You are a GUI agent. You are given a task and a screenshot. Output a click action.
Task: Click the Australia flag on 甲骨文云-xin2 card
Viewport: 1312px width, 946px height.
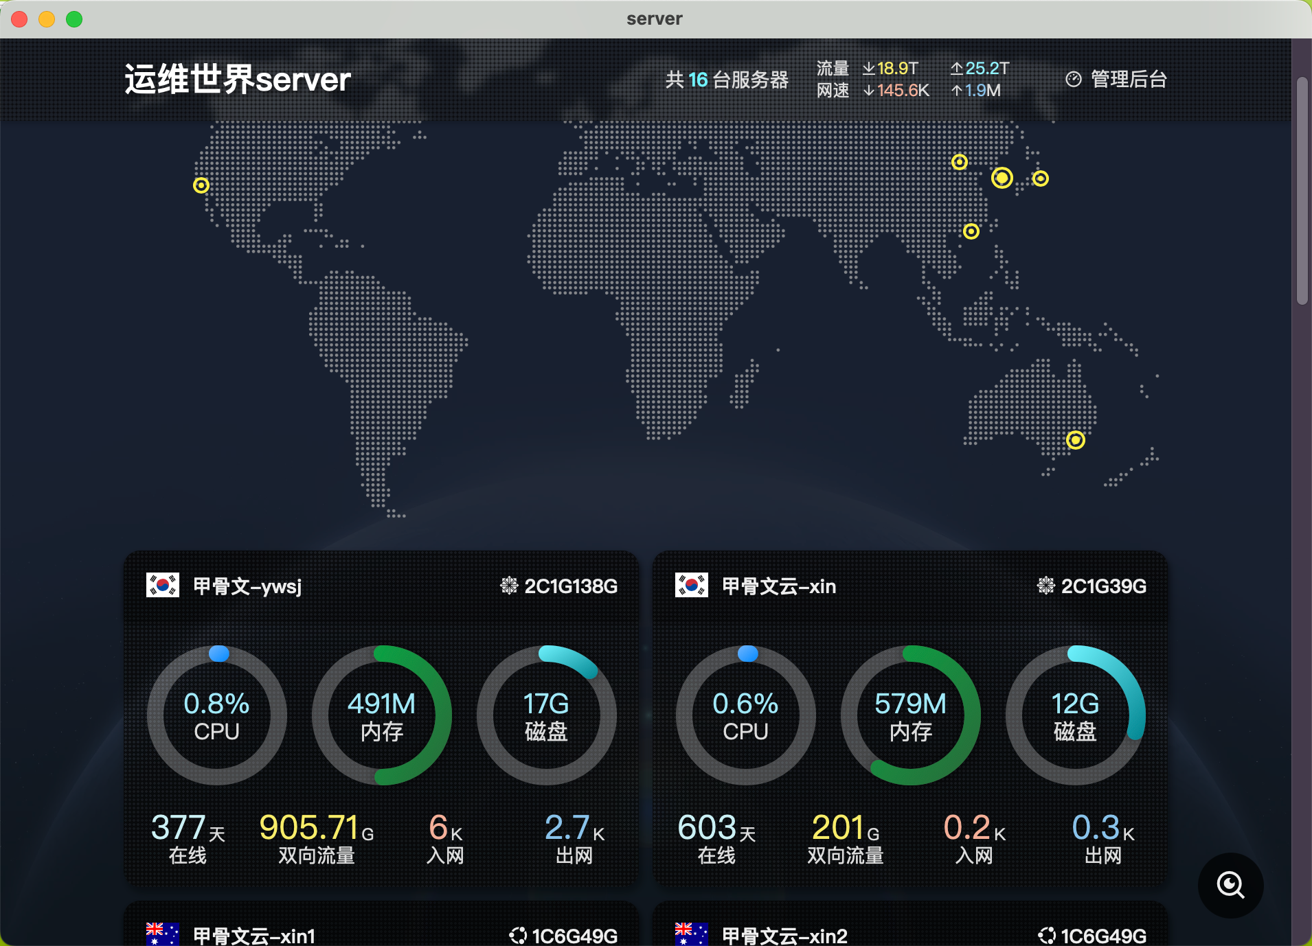click(x=691, y=934)
